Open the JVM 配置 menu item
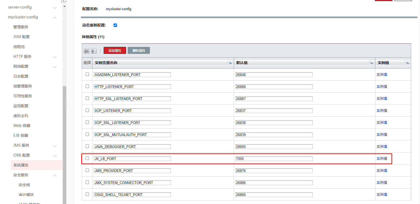Image resolution: width=420 pixels, height=204 pixels. (x=21, y=37)
